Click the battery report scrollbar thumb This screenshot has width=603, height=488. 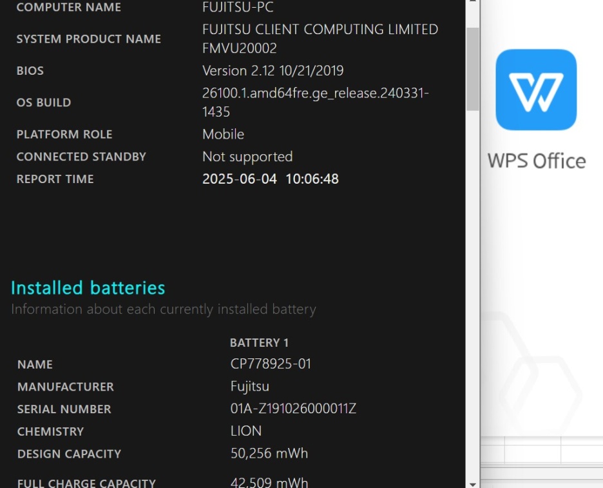tap(473, 69)
